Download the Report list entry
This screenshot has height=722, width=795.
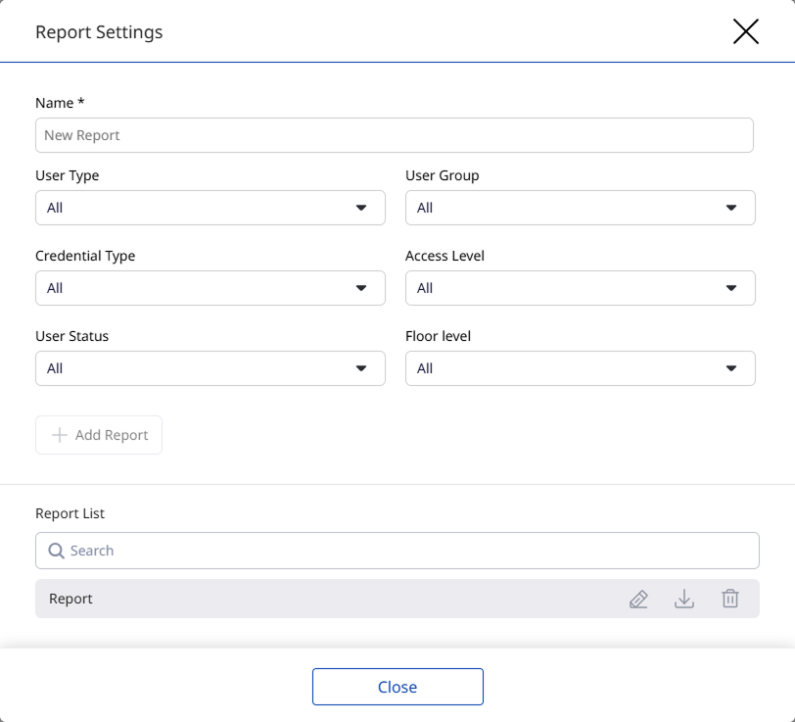(x=684, y=599)
